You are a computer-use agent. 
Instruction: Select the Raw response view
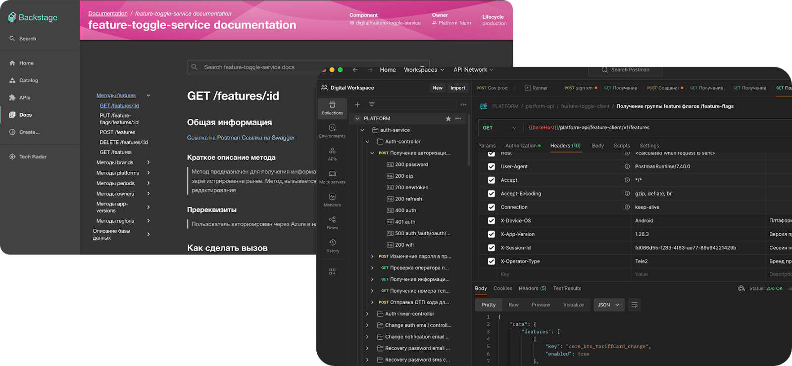[514, 305]
